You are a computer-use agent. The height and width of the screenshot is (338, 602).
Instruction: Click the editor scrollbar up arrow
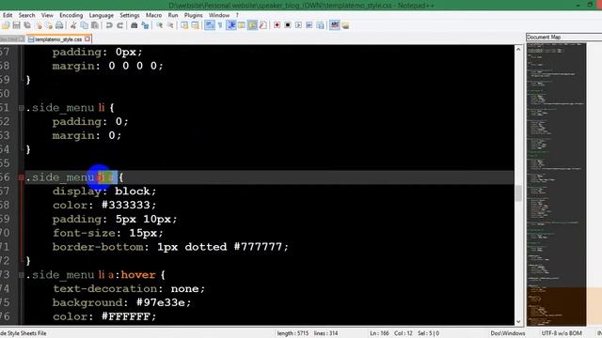(518, 49)
